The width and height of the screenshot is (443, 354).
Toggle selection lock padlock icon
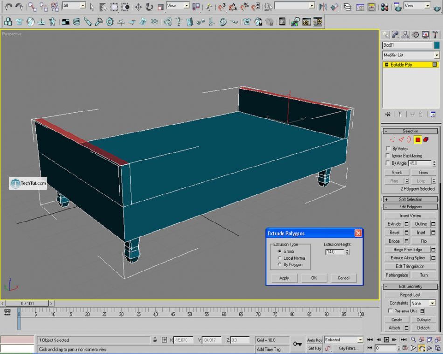tap(155, 340)
